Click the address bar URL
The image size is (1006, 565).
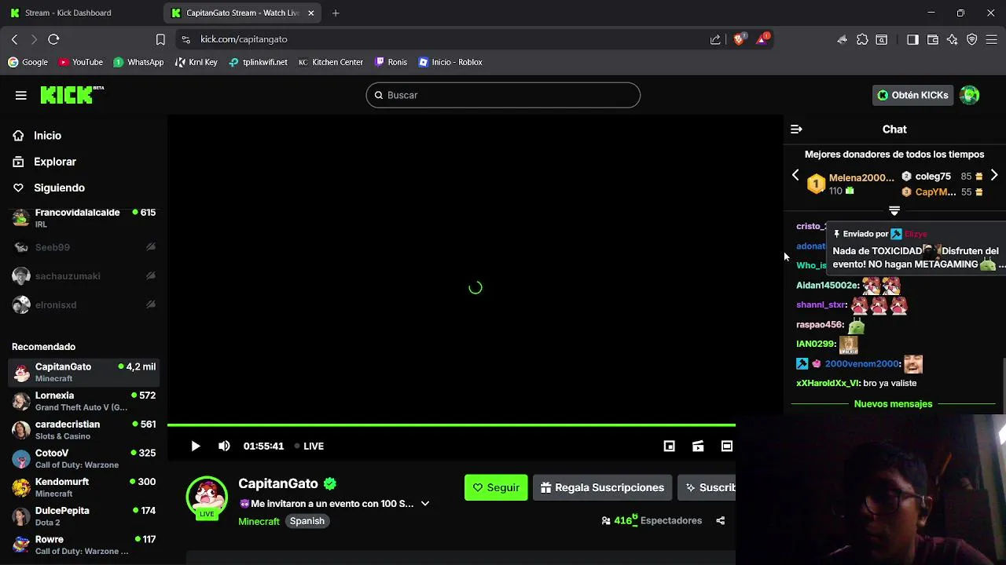click(244, 39)
